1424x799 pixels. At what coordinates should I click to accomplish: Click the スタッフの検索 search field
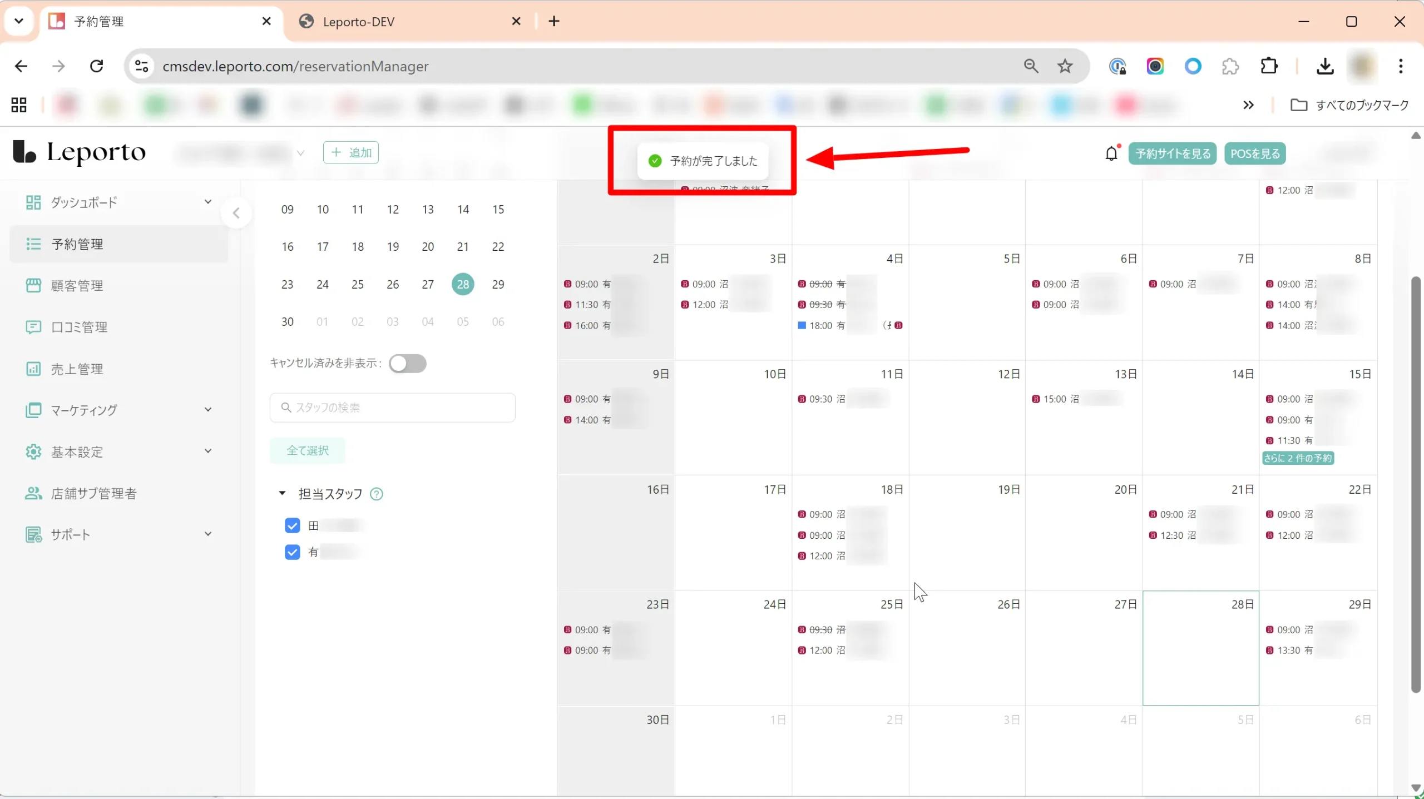[x=392, y=408]
